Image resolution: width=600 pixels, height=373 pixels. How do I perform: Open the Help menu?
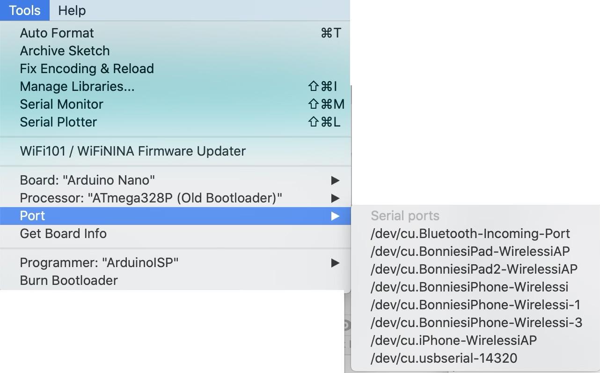coord(72,10)
